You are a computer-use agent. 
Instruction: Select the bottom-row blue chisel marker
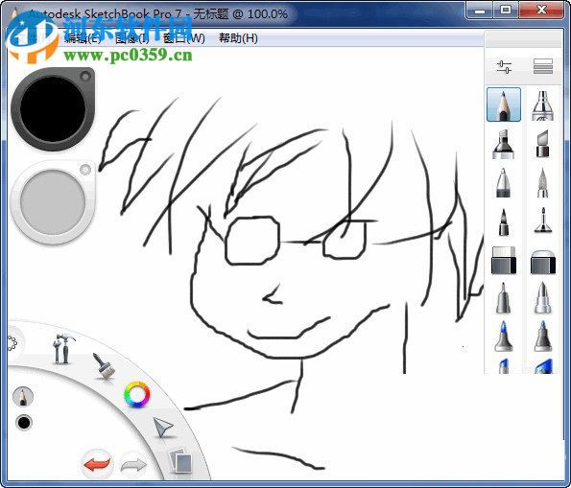[x=543, y=365]
